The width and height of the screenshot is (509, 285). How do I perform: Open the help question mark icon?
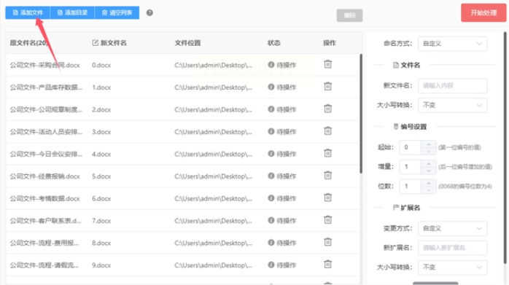(x=149, y=12)
